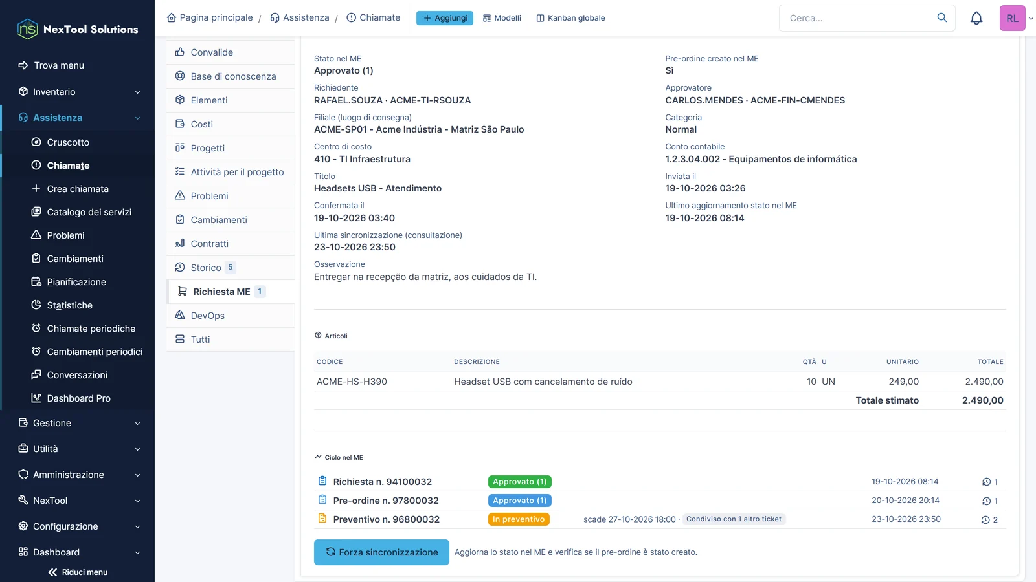
Task: Open the Costi tab
Action: tap(231, 124)
